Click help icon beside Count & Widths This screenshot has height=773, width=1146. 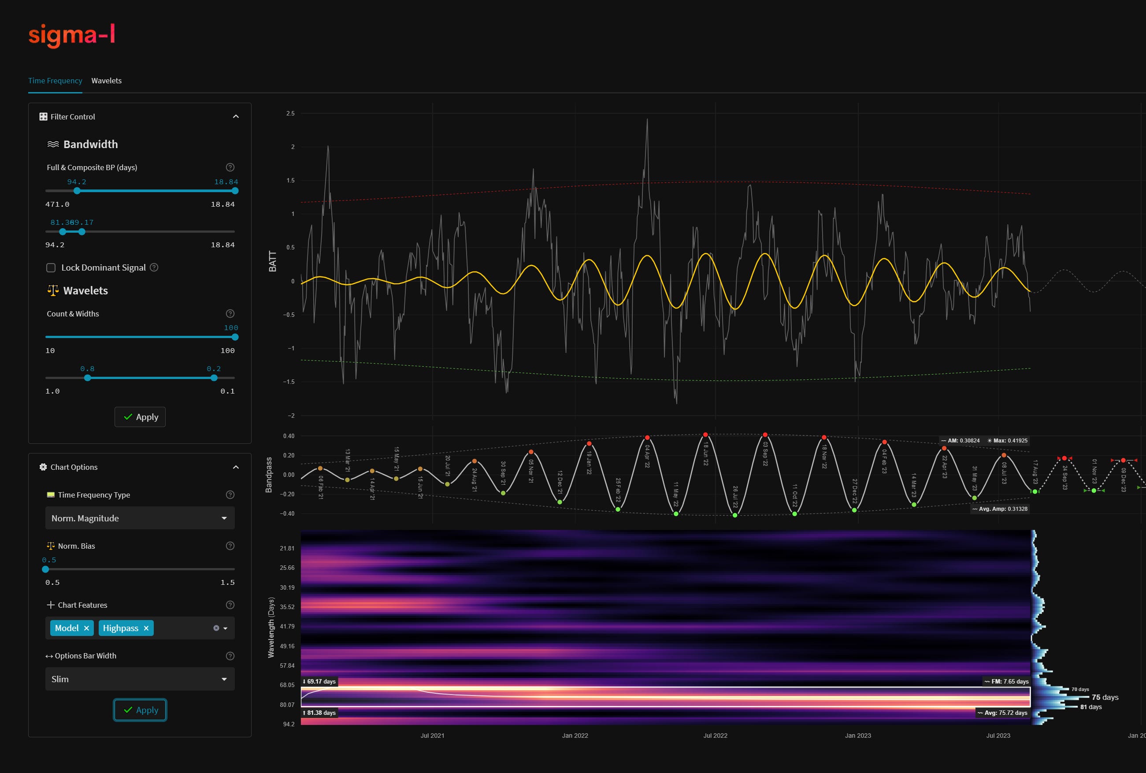click(x=230, y=313)
